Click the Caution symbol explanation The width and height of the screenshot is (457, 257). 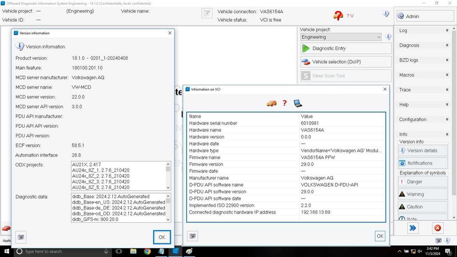(x=423, y=207)
